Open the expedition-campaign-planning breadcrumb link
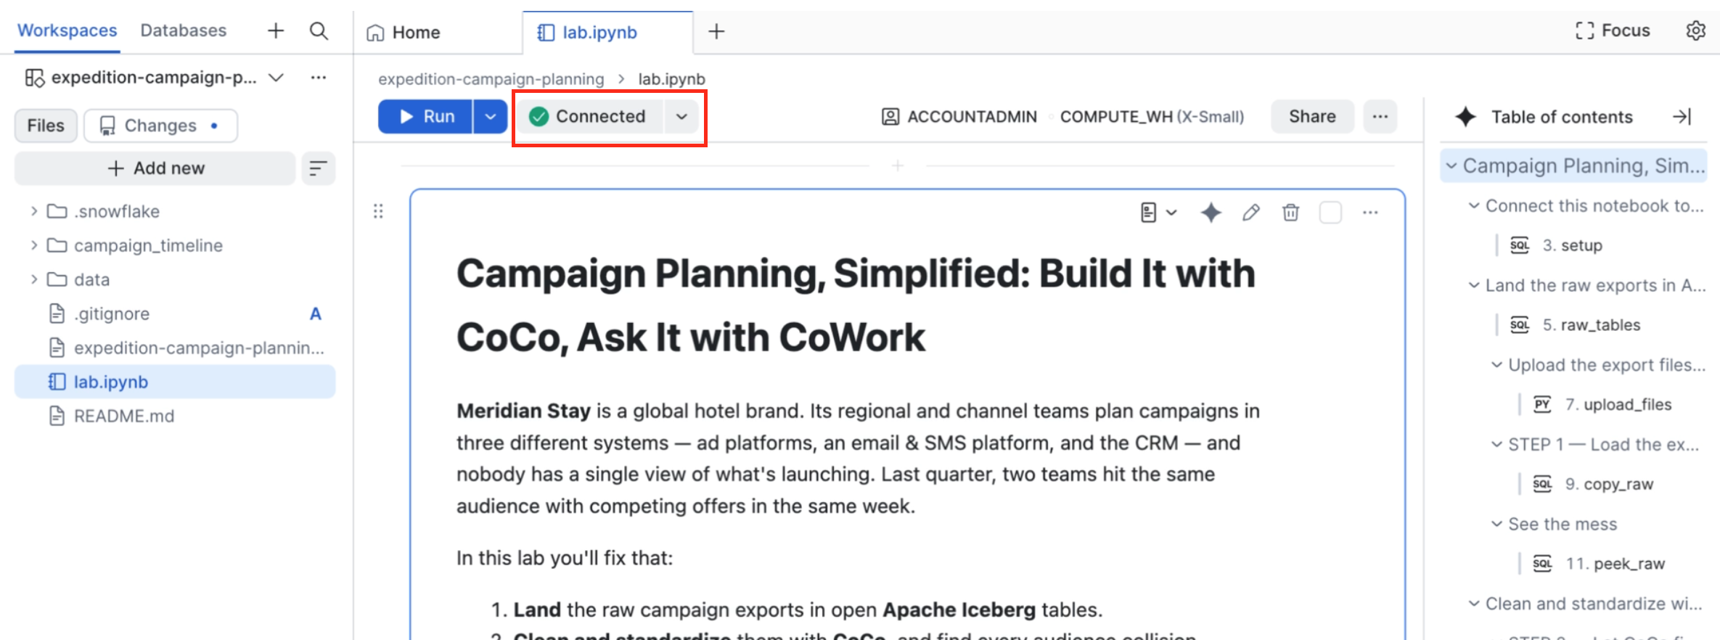This screenshot has width=1720, height=640. point(491,79)
